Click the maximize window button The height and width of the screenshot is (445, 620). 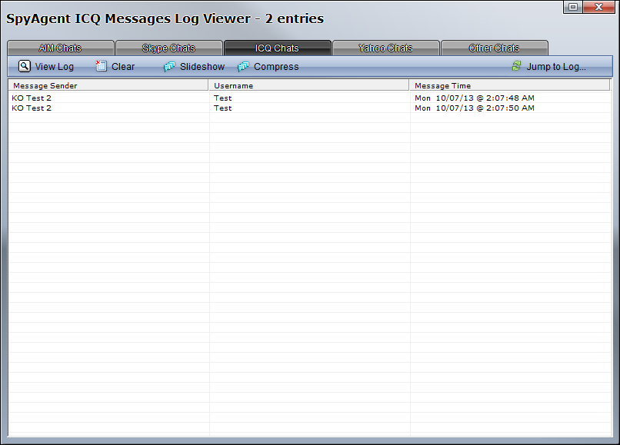573,7
